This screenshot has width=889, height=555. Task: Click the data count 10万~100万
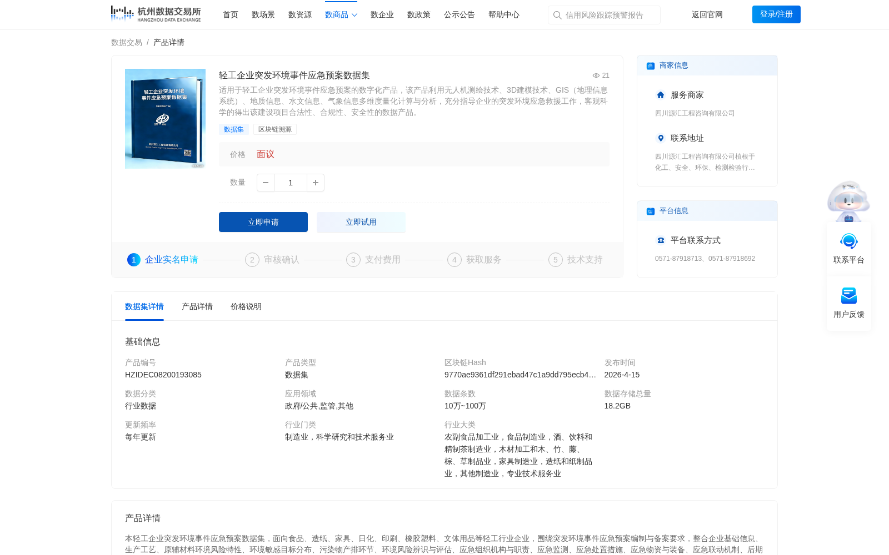point(465,406)
